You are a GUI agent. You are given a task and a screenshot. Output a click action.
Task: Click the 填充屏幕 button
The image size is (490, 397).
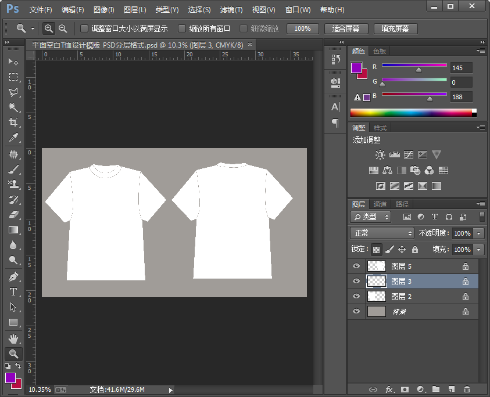tap(395, 28)
